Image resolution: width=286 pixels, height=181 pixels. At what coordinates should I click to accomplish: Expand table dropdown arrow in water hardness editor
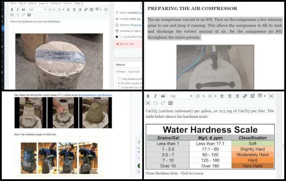[x=265, y=96]
